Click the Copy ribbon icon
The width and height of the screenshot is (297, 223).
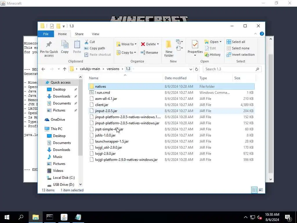tap(65, 47)
